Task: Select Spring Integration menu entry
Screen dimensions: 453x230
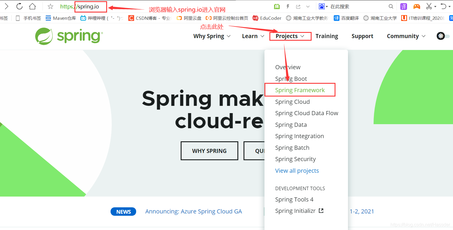Action: [x=299, y=136]
